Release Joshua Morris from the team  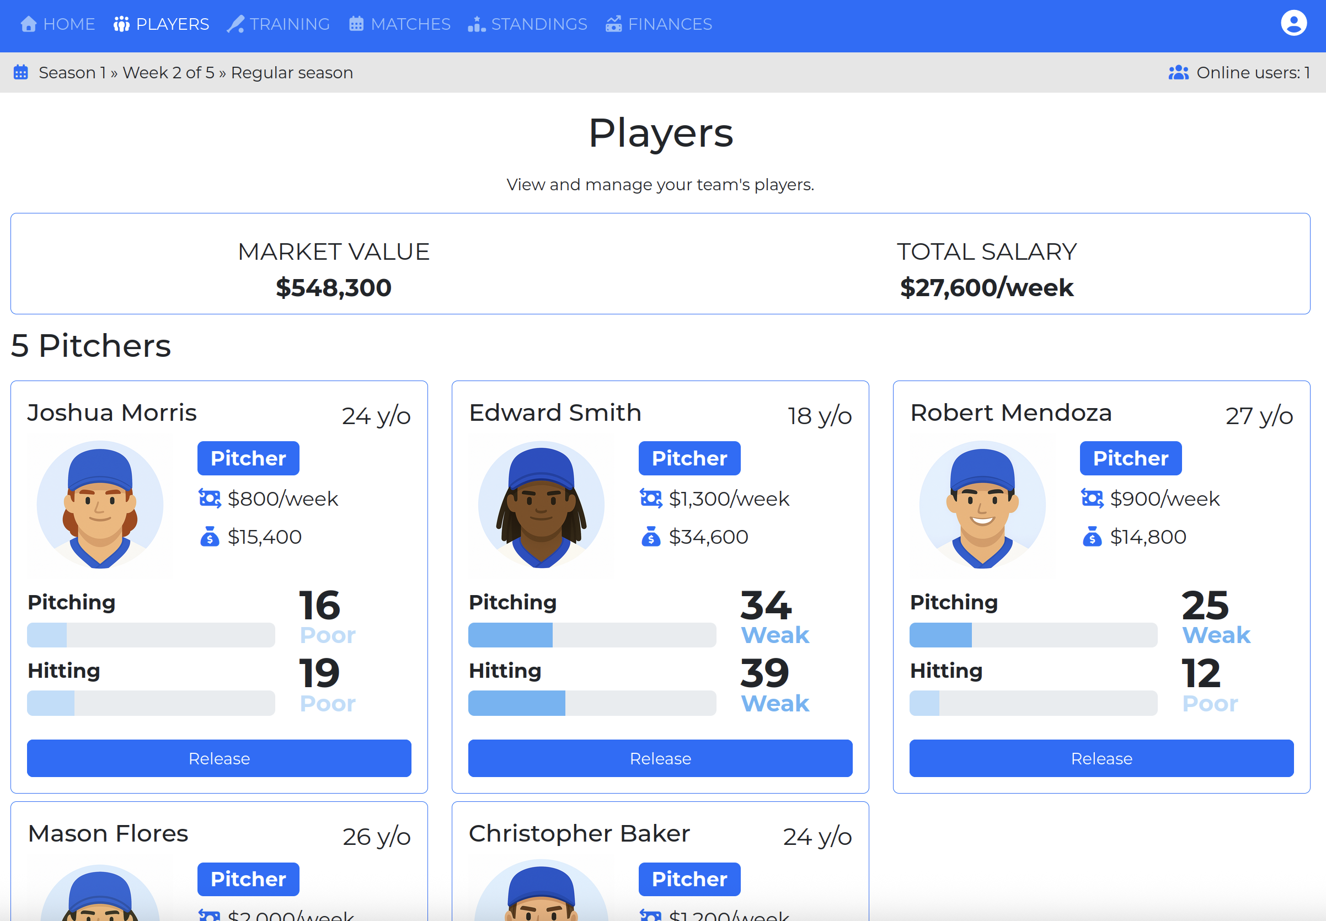point(218,758)
